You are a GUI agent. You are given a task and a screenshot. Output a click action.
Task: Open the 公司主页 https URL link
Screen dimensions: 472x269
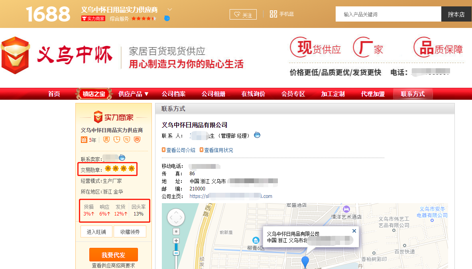click(x=231, y=196)
